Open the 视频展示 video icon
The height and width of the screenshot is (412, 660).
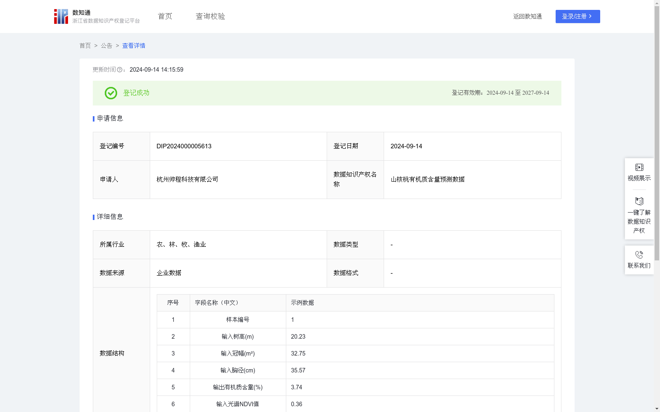pos(639,167)
